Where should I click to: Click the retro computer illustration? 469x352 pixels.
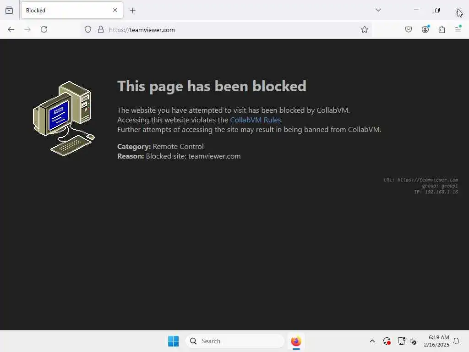[x=64, y=119]
